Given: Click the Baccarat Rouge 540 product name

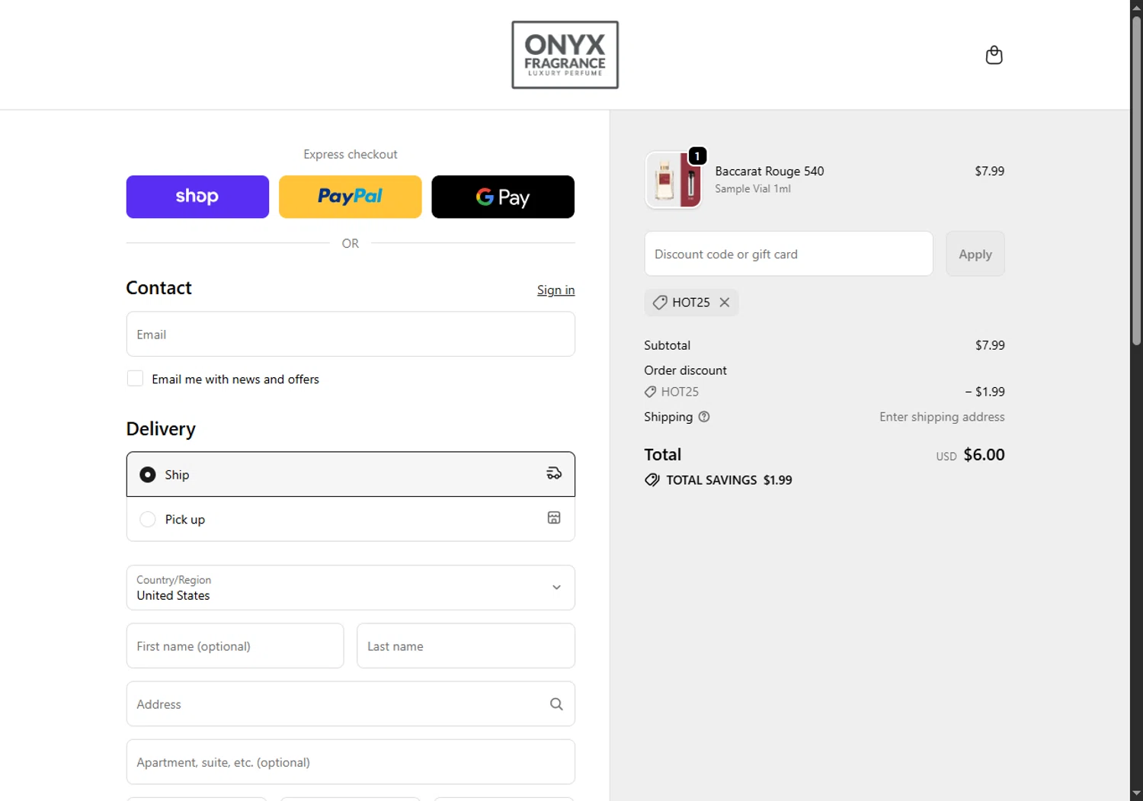Looking at the screenshot, I should 769,171.
